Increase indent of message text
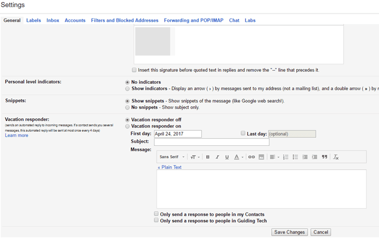 pyautogui.click(x=315, y=157)
